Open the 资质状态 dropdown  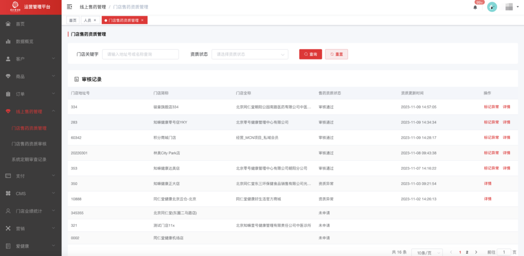tap(250, 54)
